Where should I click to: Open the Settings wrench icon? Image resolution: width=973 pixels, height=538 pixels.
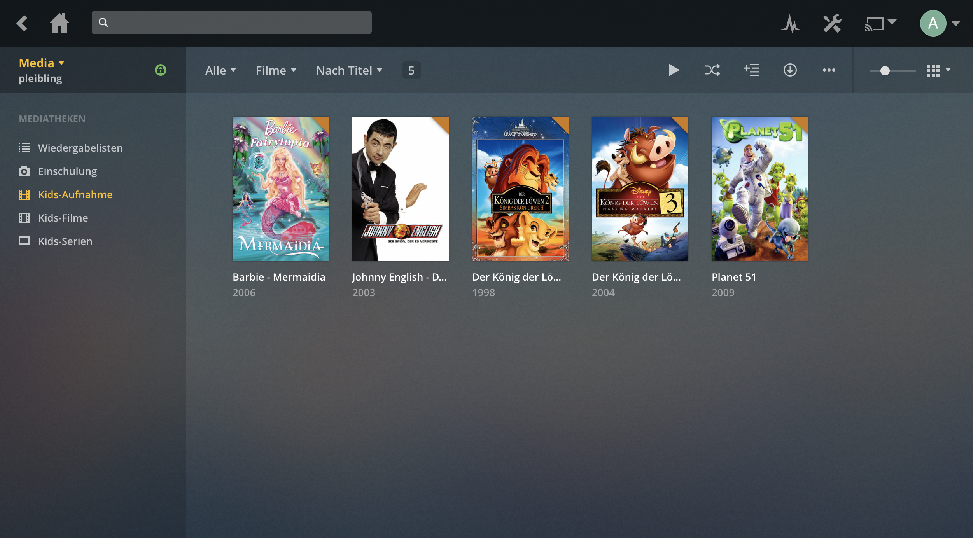832,23
